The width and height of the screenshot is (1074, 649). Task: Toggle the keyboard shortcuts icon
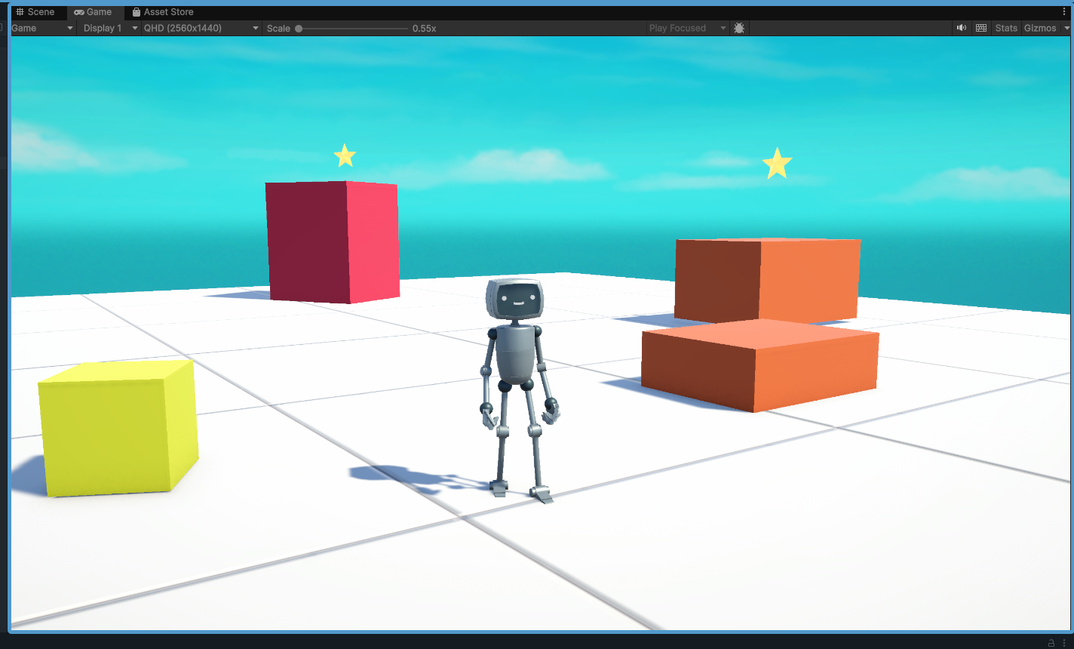(981, 28)
